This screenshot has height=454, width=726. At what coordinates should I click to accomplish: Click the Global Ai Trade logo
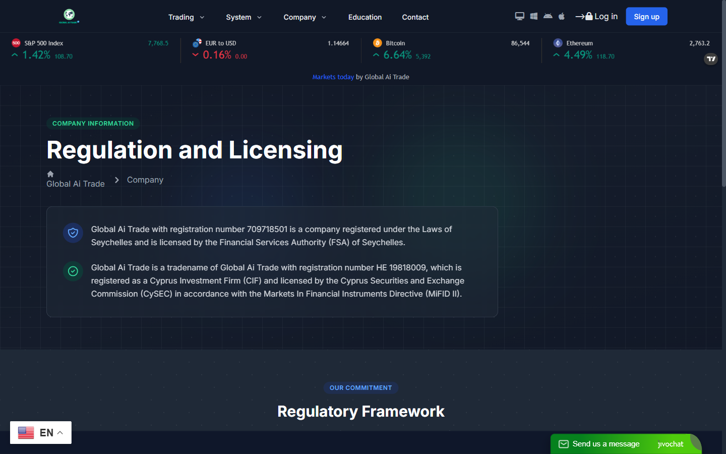click(69, 16)
